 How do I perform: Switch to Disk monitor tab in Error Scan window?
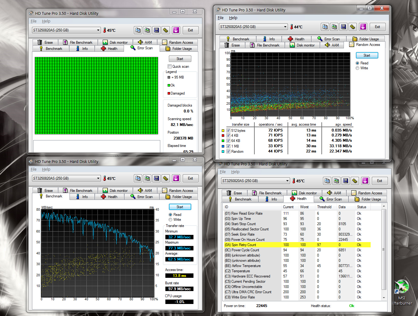(115, 43)
